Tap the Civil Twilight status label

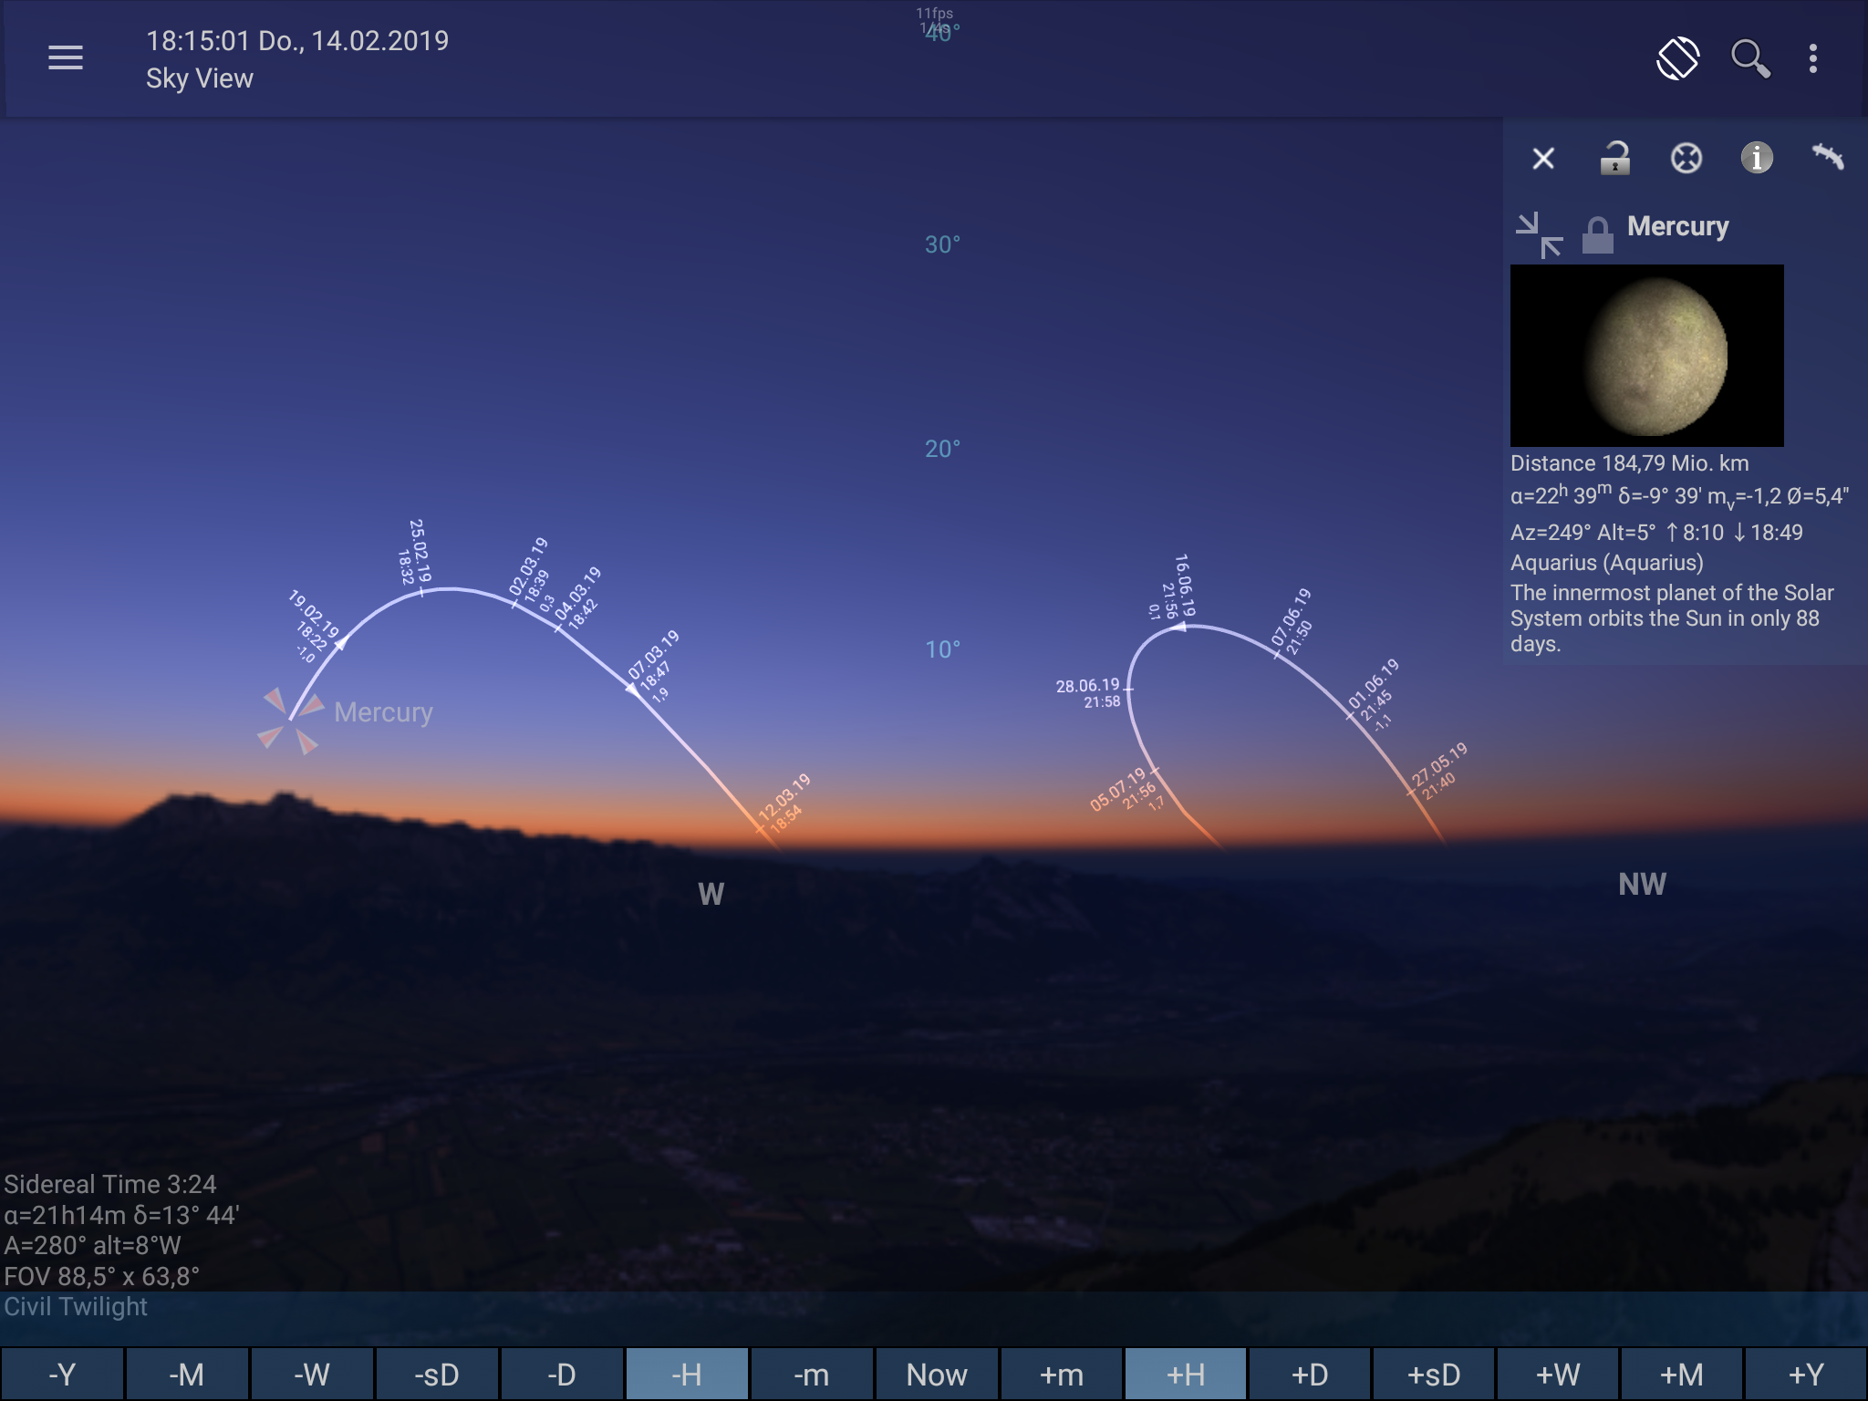click(x=76, y=1306)
